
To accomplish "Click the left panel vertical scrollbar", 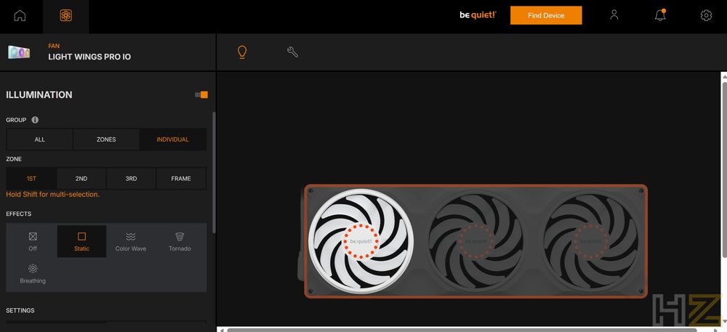I will click(x=214, y=172).
